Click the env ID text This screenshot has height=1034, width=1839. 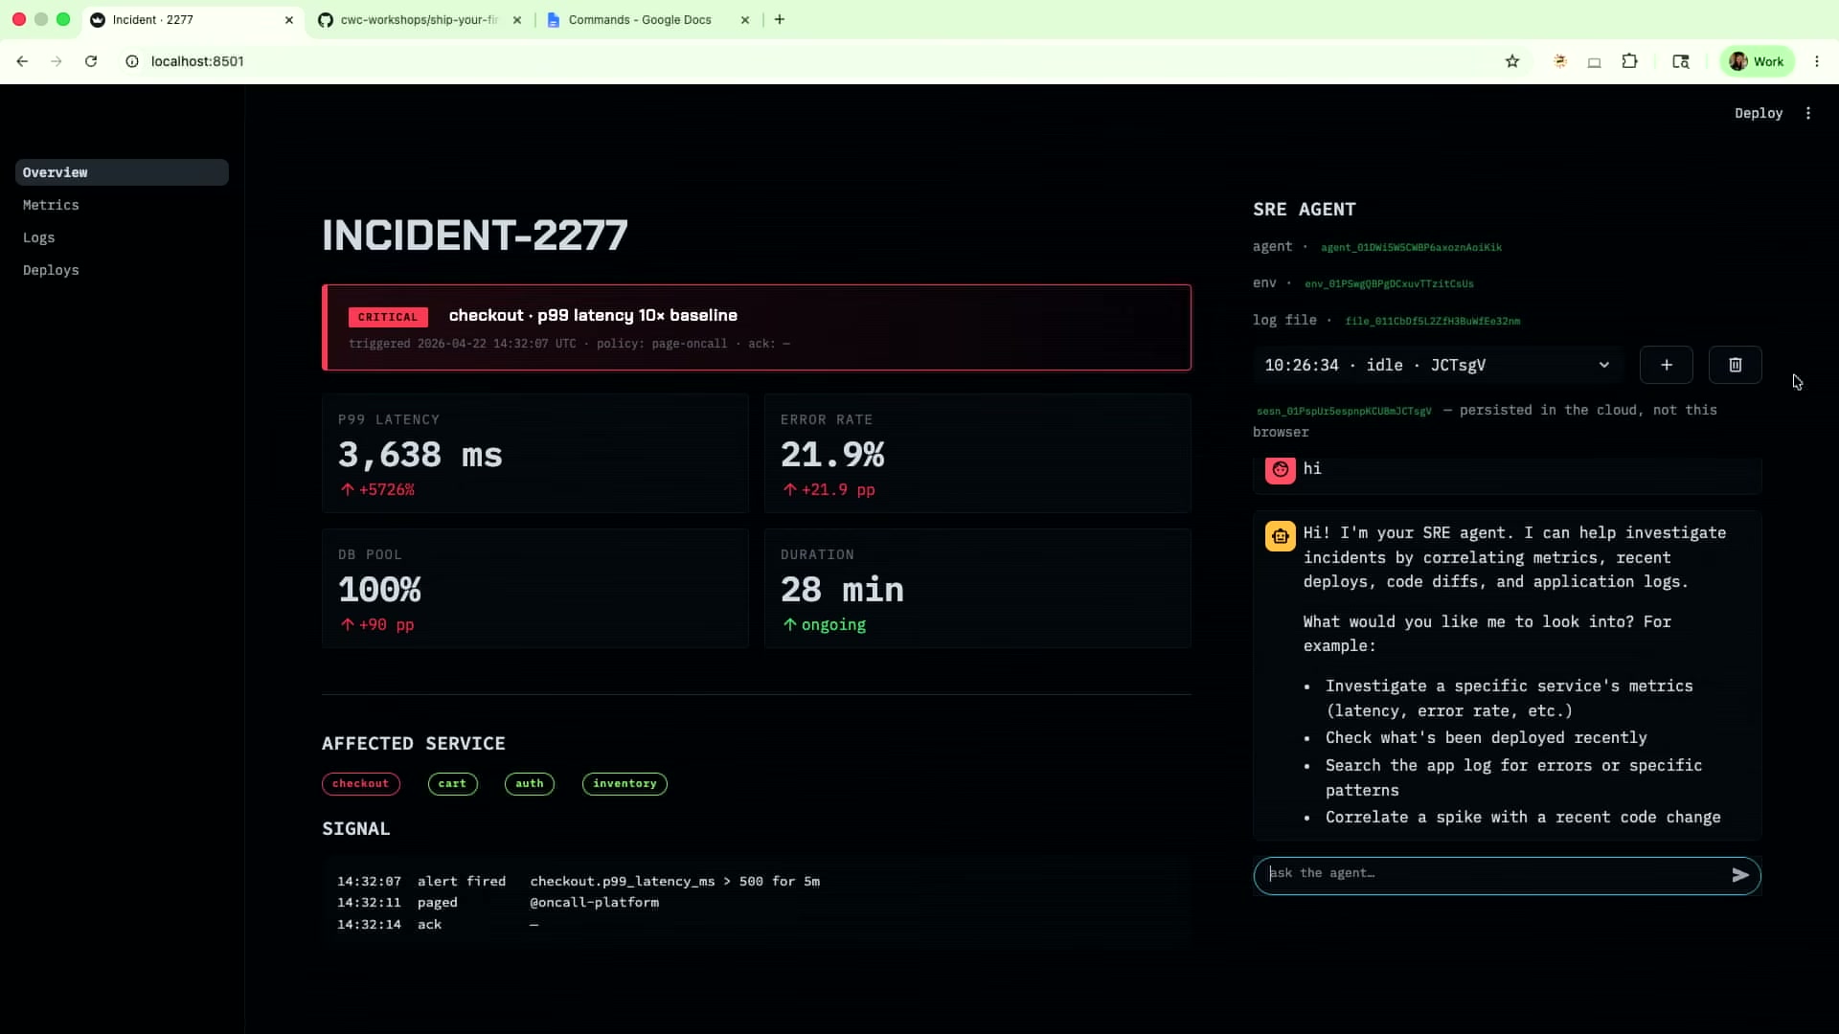pos(1389,284)
